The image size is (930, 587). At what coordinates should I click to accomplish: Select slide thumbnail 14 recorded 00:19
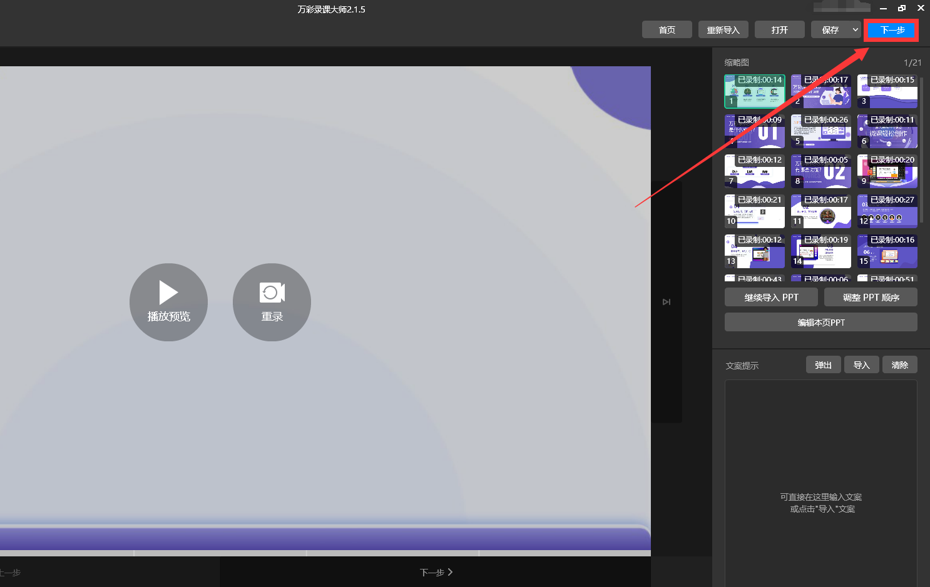(x=821, y=251)
